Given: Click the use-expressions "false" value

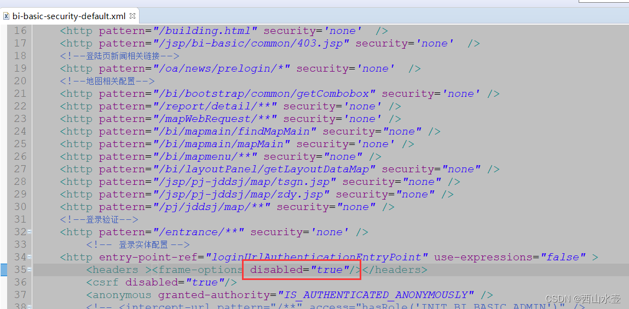Looking at the screenshot, I should [x=563, y=257].
